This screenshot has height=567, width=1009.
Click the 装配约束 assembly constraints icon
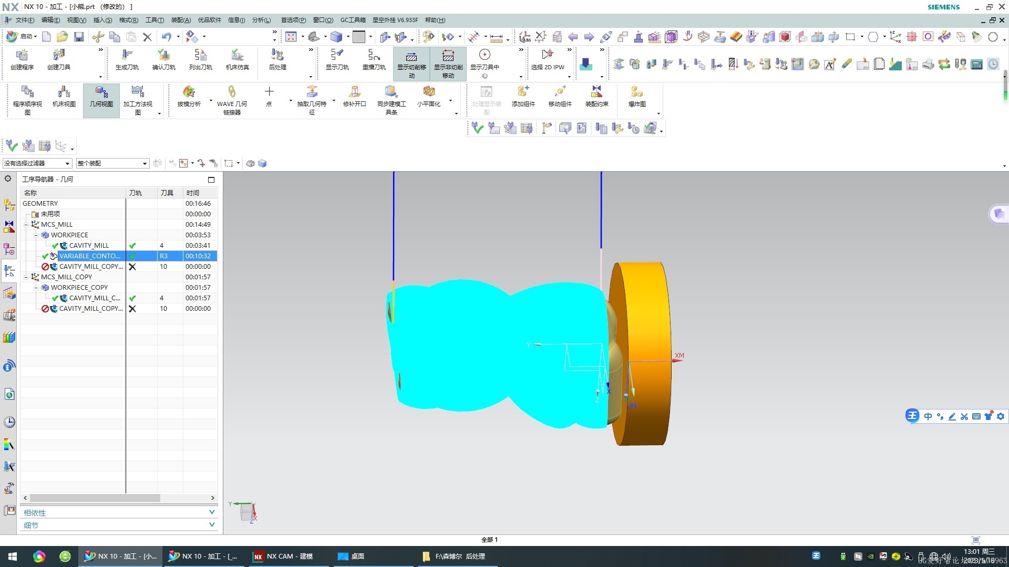click(596, 97)
